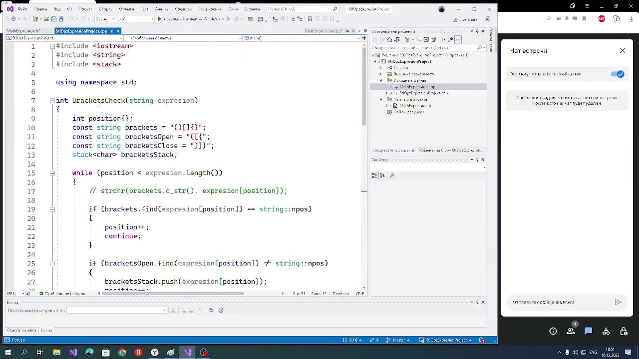The height and width of the screenshot is (359, 639).
Task: Open meeting activities icon
Action: point(606,332)
